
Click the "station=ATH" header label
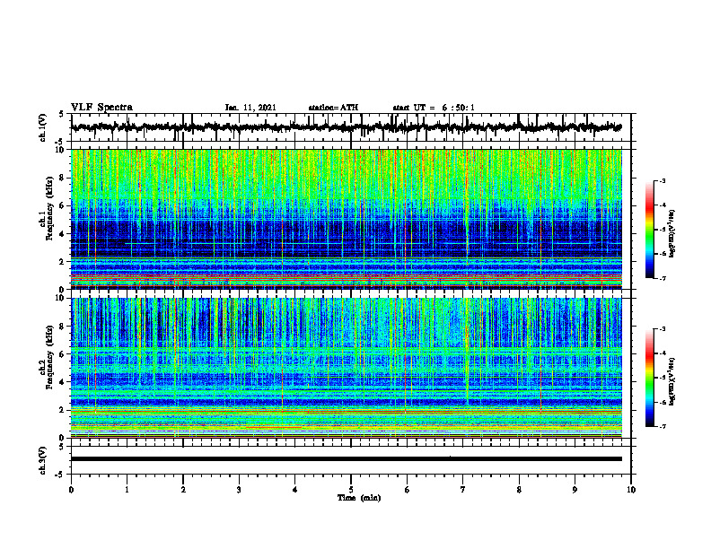pyautogui.click(x=333, y=108)
